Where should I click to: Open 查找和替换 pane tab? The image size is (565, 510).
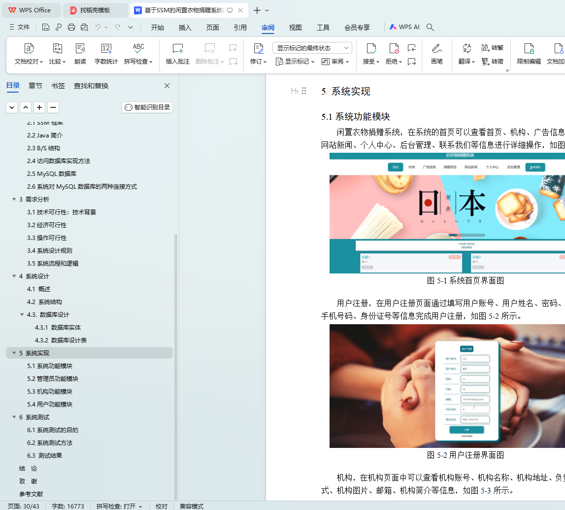point(91,86)
